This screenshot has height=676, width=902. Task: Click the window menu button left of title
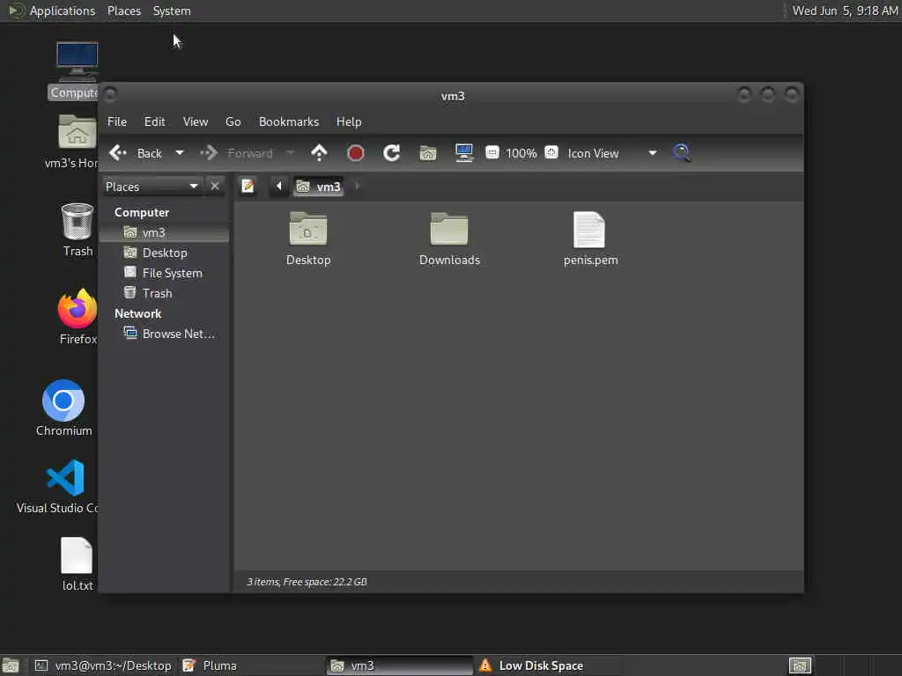pyautogui.click(x=110, y=93)
